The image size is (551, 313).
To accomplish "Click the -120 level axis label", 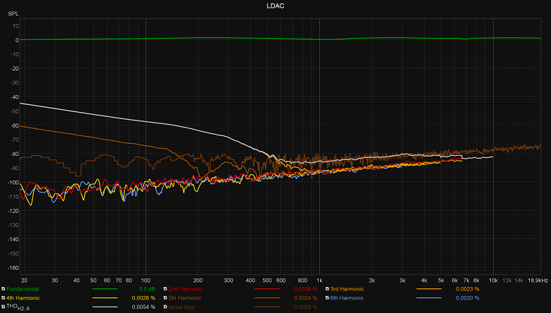I will coord(13,211).
